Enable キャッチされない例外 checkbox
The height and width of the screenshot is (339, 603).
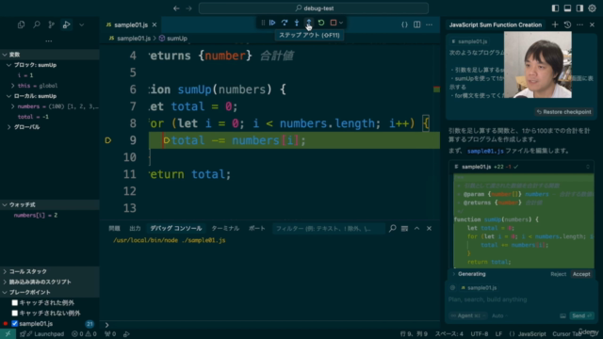pos(15,314)
